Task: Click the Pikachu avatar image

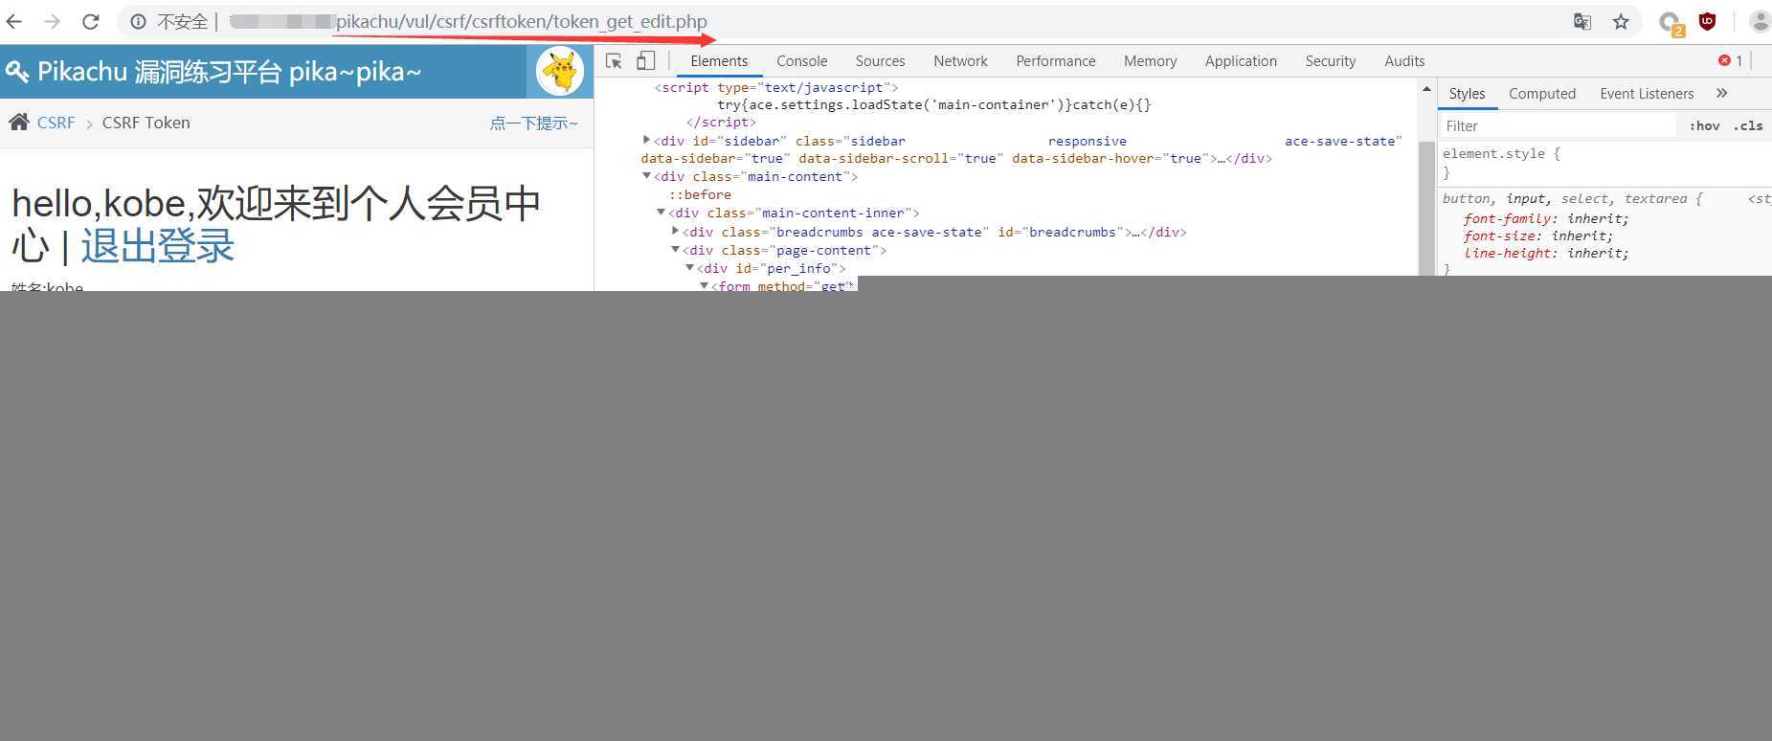Action: 560,71
